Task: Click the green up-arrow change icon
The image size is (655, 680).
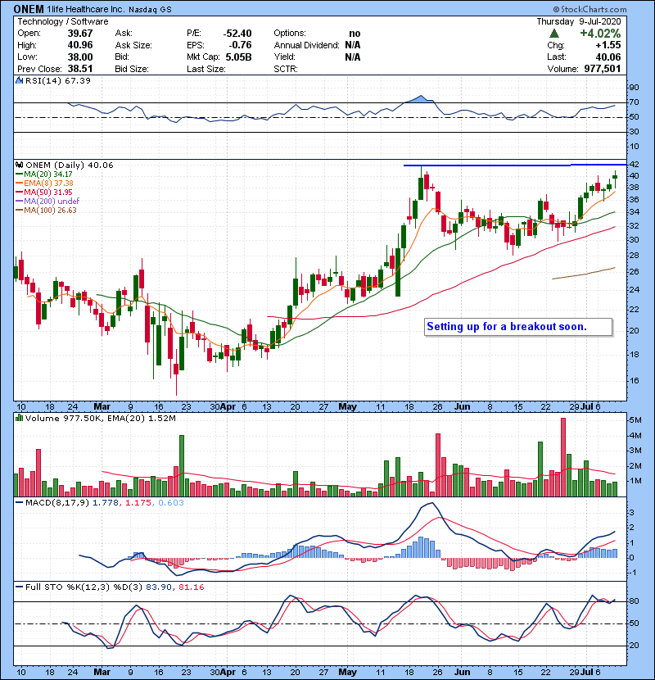Action: click(x=553, y=34)
